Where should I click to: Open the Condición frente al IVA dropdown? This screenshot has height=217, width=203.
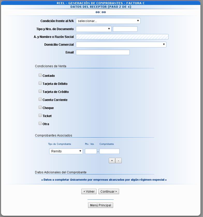point(108,21)
